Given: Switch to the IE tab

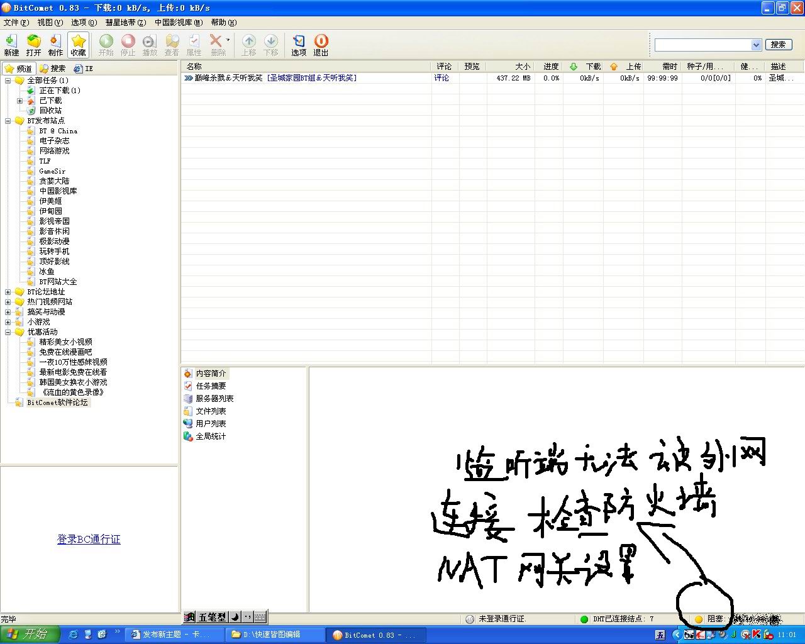Looking at the screenshot, I should coord(83,69).
